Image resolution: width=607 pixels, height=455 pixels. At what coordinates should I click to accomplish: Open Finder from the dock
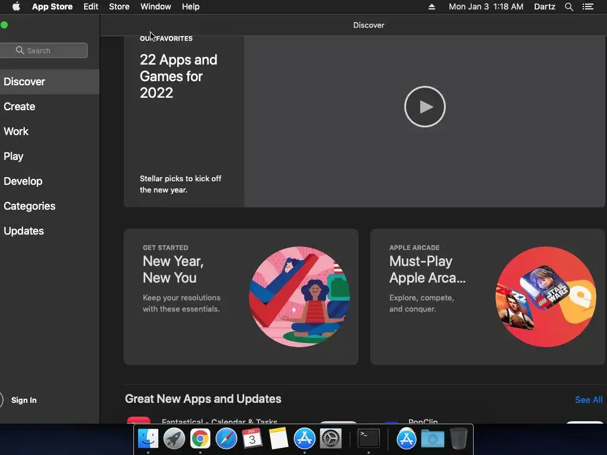(148, 439)
